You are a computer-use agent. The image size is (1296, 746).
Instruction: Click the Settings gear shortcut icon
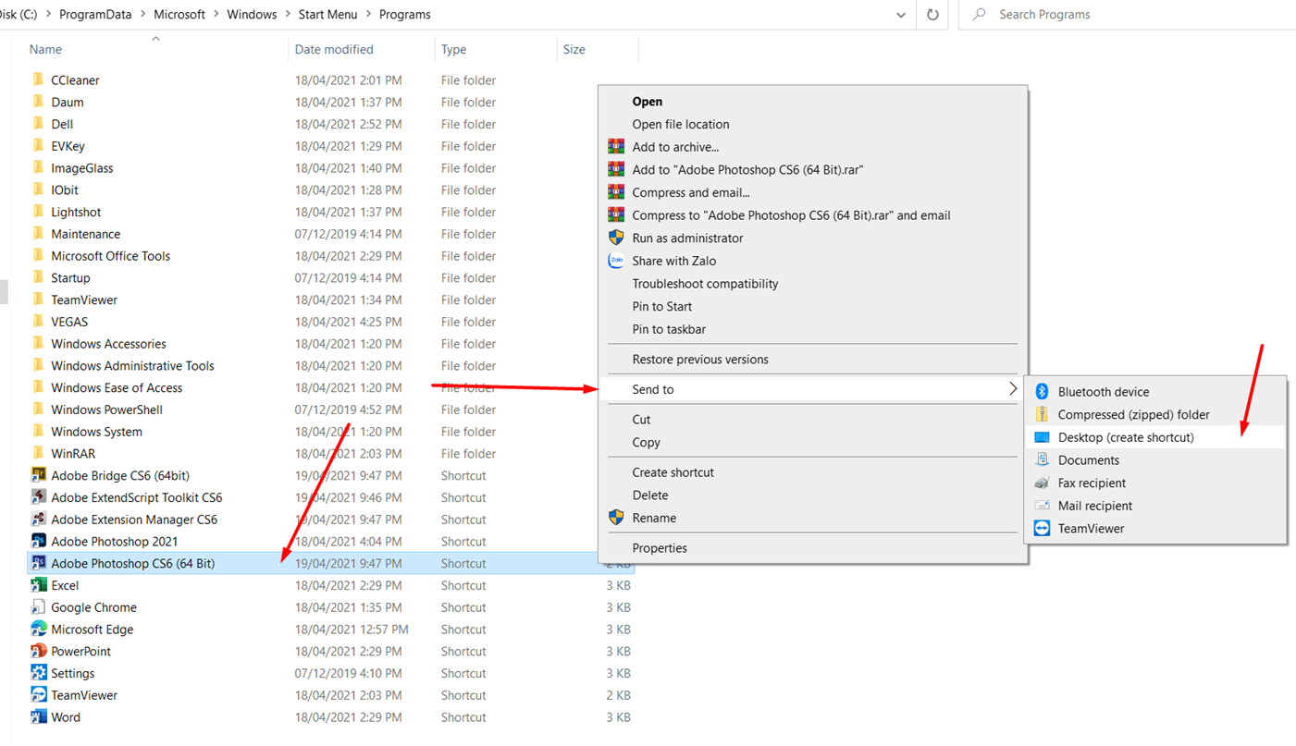coord(38,673)
